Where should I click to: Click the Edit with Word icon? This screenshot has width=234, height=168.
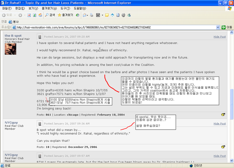pos(98,15)
